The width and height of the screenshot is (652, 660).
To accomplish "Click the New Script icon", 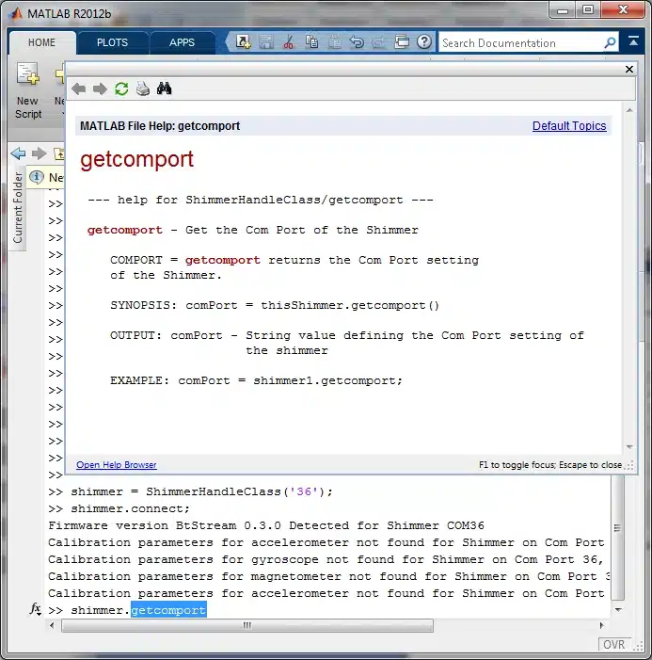I will click(28, 90).
